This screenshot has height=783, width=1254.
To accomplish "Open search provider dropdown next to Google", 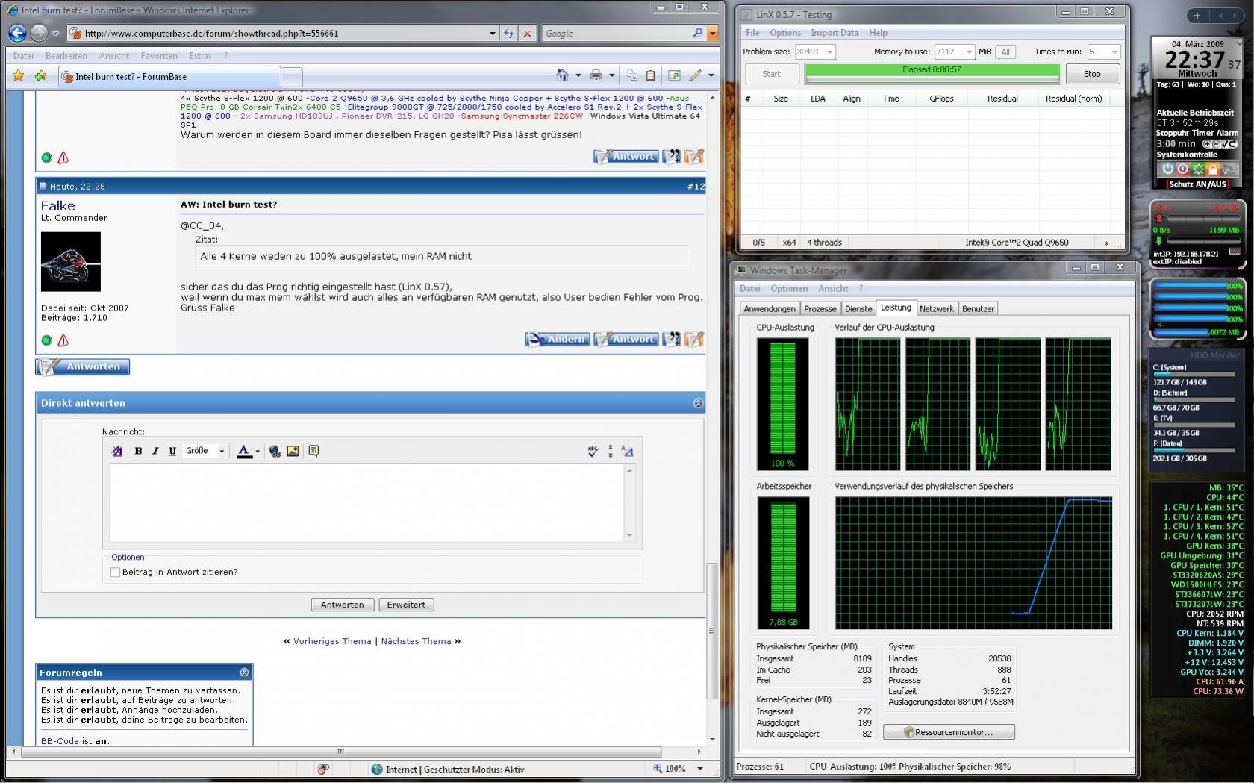I will click(712, 33).
